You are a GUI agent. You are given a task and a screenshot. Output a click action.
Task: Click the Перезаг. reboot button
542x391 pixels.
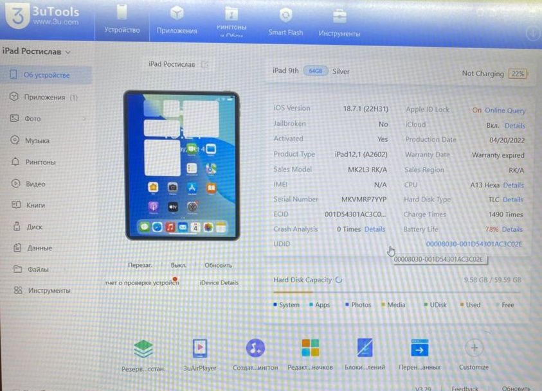[140, 265]
